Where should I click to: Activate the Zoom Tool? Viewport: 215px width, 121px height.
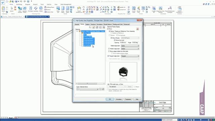[138, 10]
